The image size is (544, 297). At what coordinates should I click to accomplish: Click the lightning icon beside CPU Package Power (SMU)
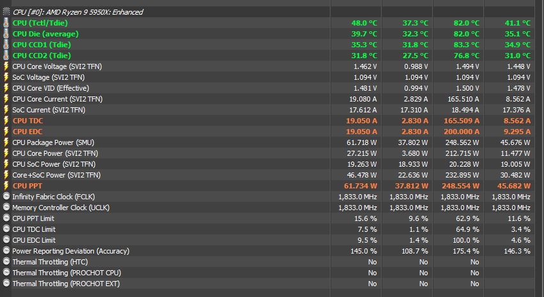(6, 142)
